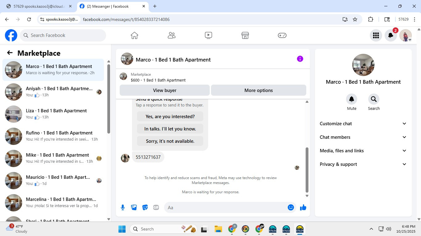Click the address bar URL
The image size is (421, 236).
[126, 19]
